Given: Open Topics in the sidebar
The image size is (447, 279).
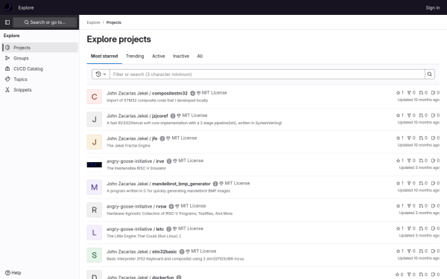Looking at the screenshot, I should coord(40,79).
